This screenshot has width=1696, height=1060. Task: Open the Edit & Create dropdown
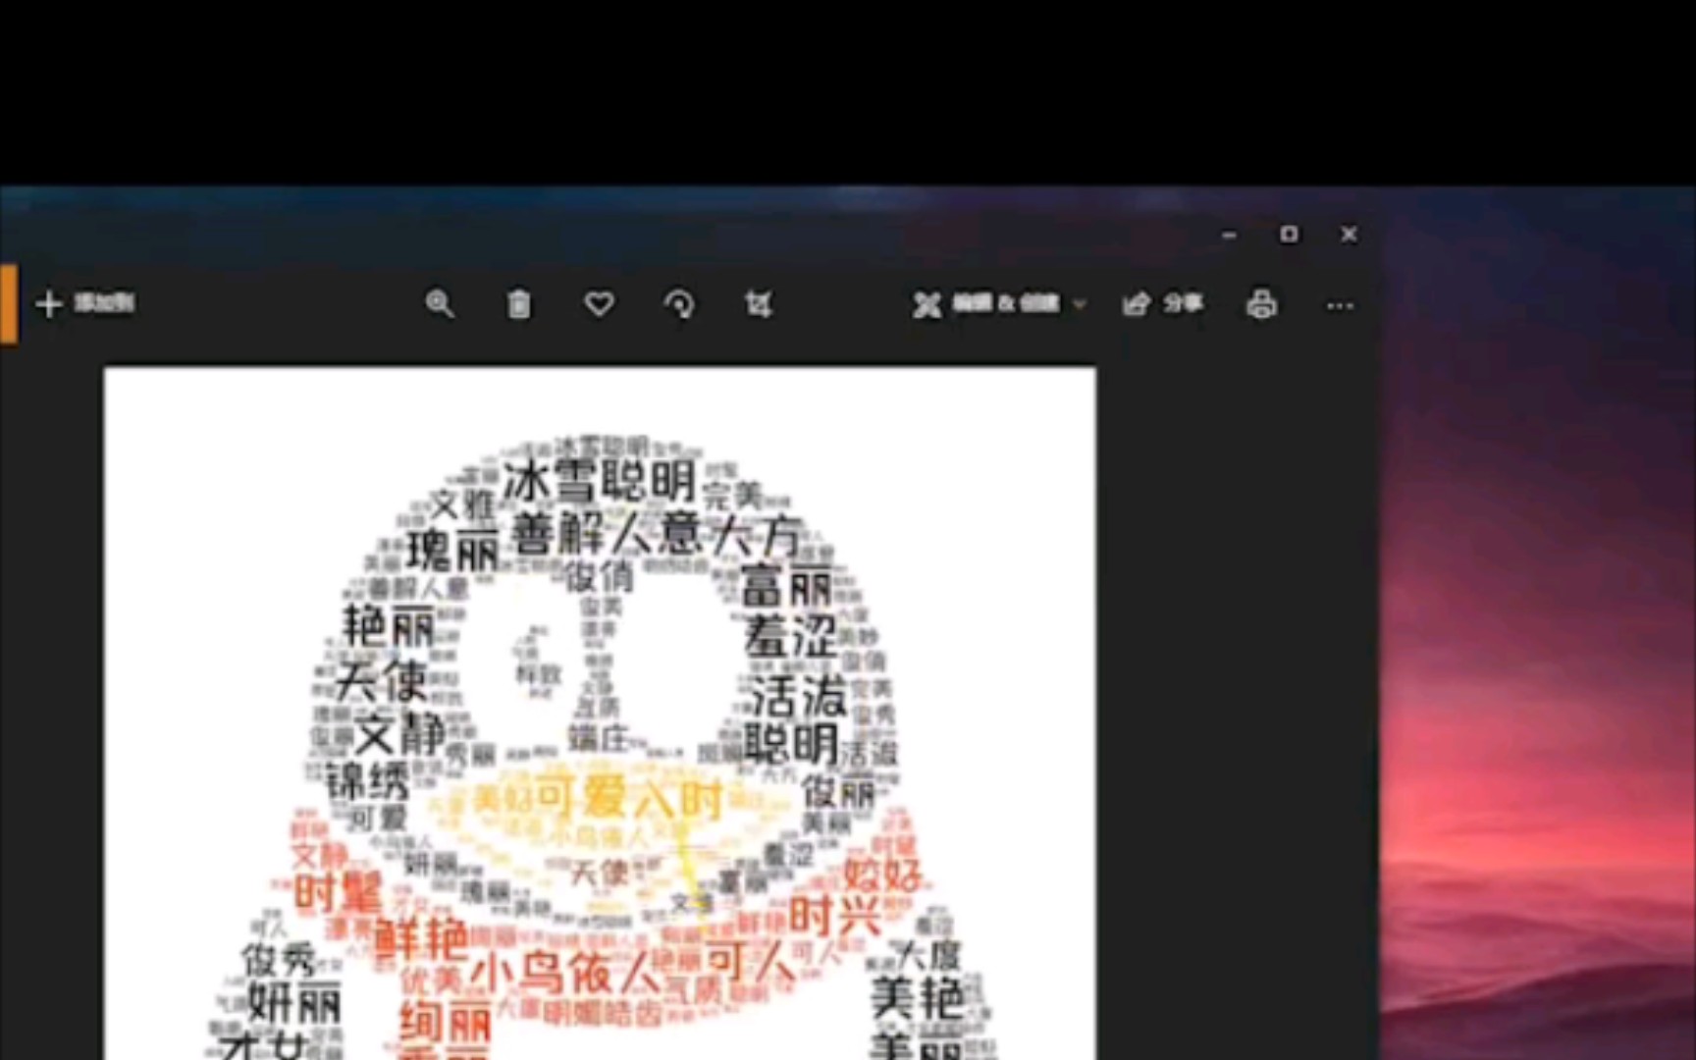coord(999,304)
